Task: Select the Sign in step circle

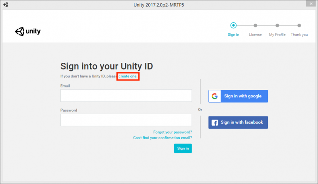Action: click(233, 25)
